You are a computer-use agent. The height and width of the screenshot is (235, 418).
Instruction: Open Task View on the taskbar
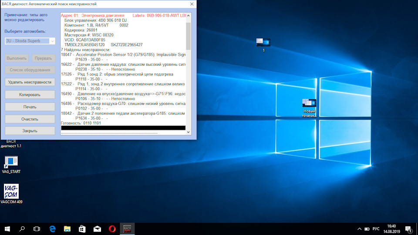coord(37,229)
